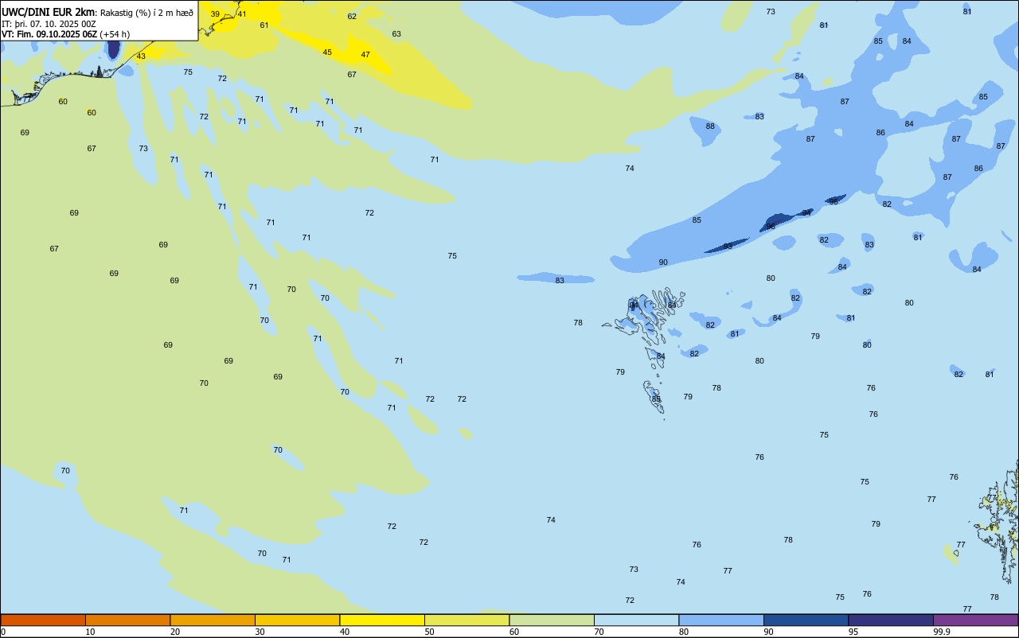Click the 'UWC/DINI EUR 2km' title text
The image size is (1019, 638).
(x=49, y=12)
